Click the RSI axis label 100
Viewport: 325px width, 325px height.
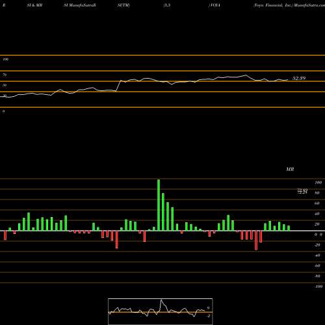pos(5,59)
